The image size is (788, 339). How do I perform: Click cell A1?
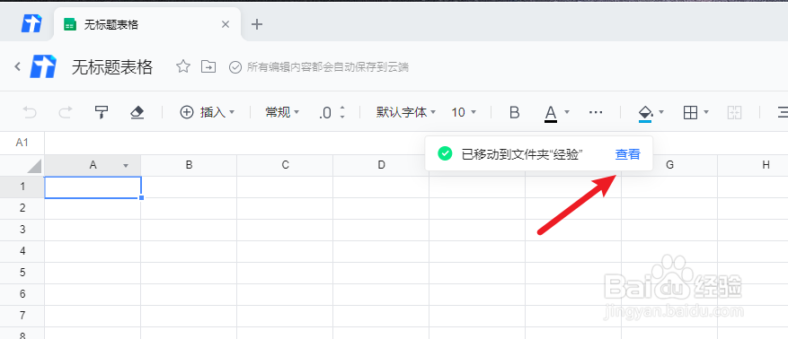[x=93, y=187]
